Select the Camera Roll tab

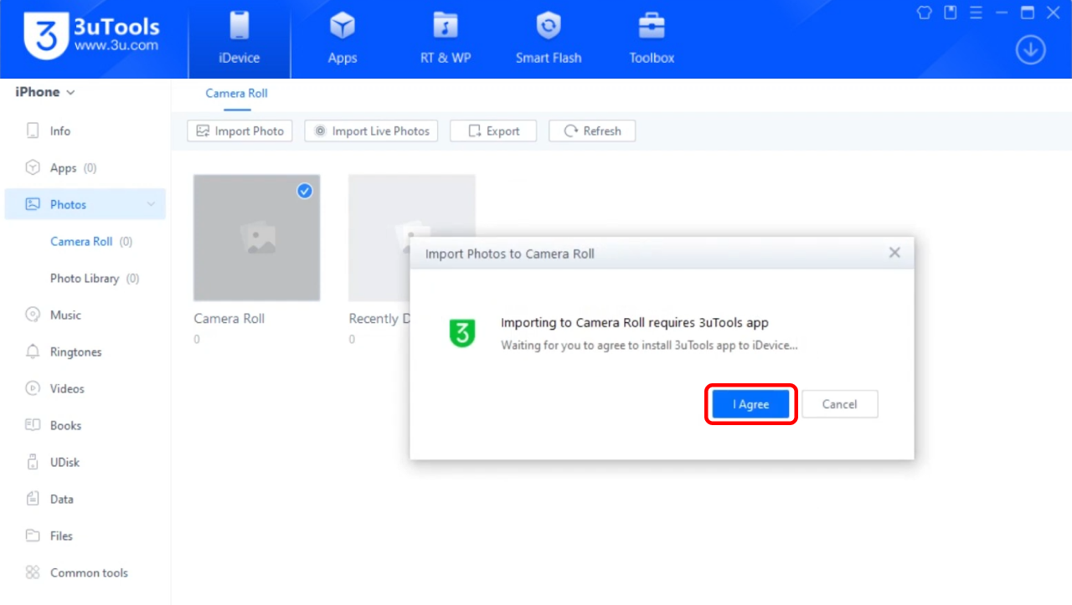[x=237, y=94]
